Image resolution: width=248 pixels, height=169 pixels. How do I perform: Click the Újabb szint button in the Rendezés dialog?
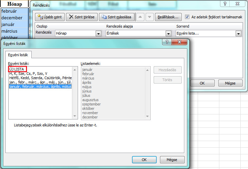50,17
